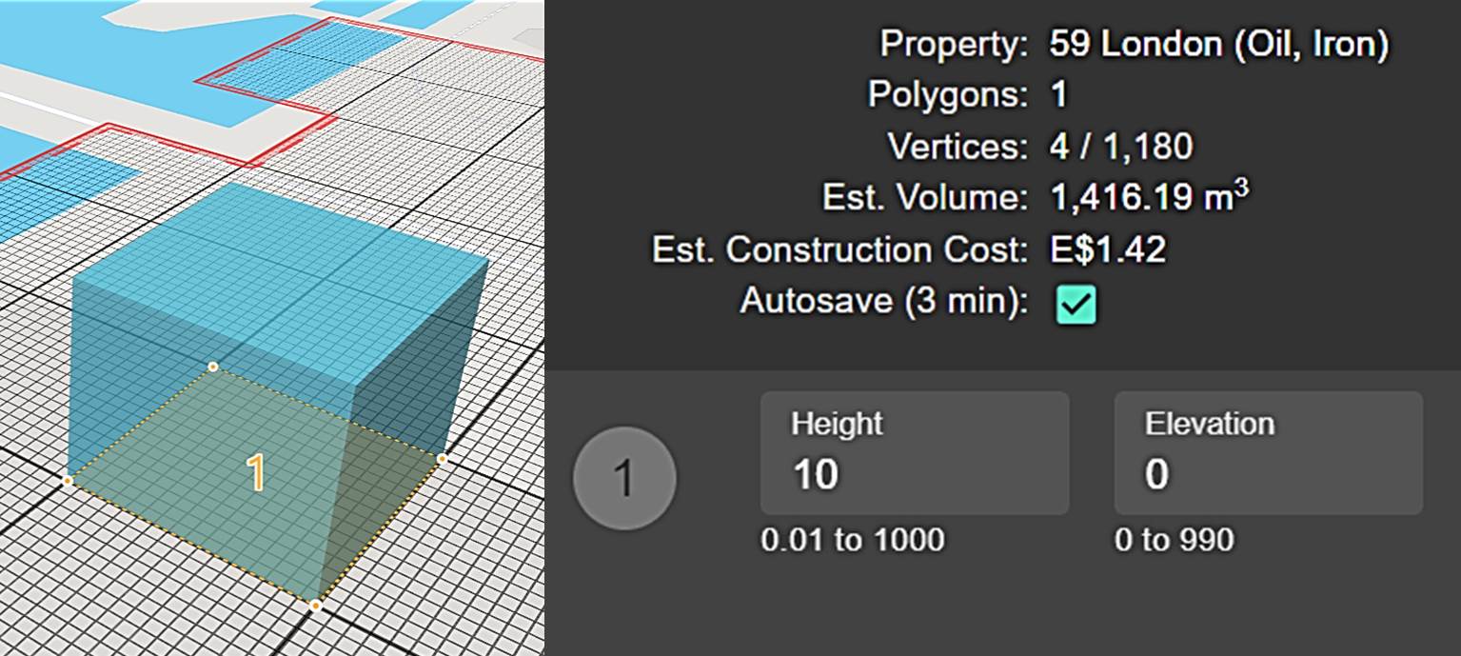Click the Autosave (3 min) label text
Viewport: 1461px width, 656px height.
883,301
